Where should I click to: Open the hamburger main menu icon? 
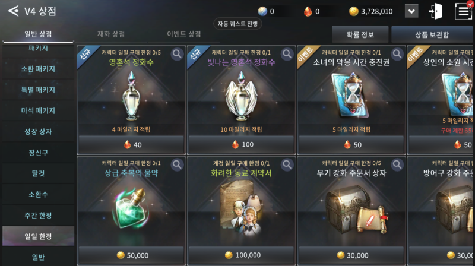click(463, 11)
